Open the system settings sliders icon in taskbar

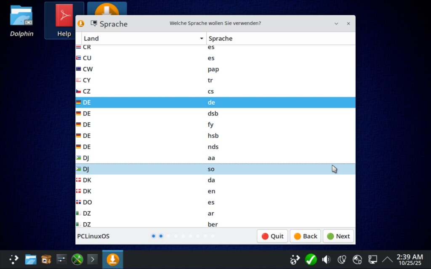click(x=61, y=259)
